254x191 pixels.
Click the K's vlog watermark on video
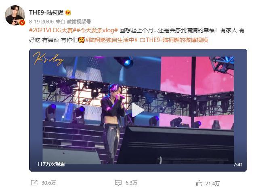pos(48,59)
